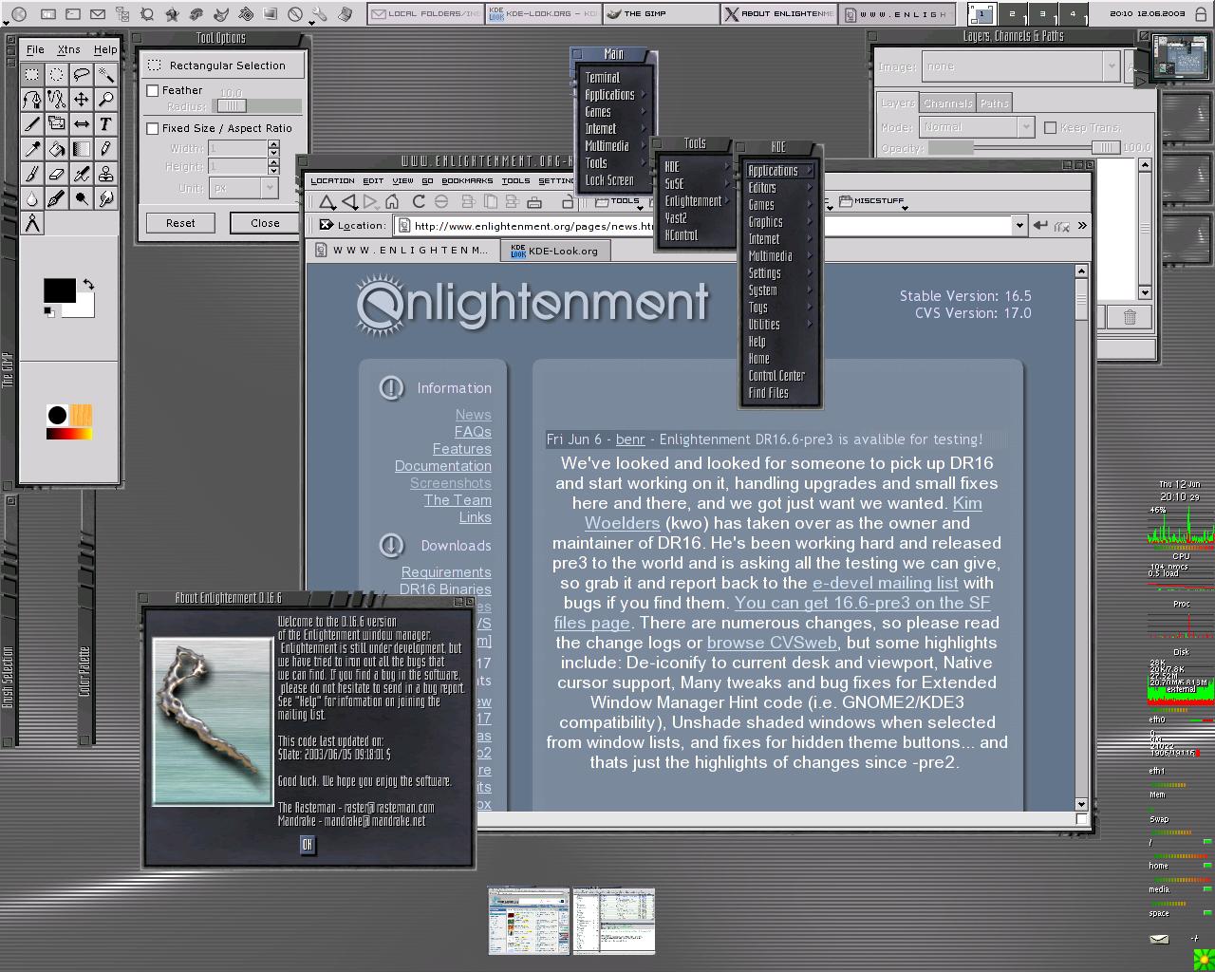
Task: Select the Pencil tool
Action: [x=106, y=148]
